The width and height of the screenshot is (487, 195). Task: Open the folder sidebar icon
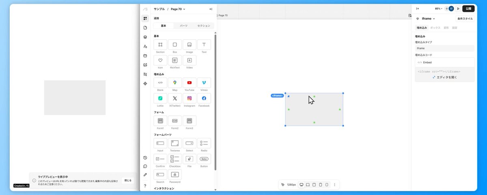point(145,56)
